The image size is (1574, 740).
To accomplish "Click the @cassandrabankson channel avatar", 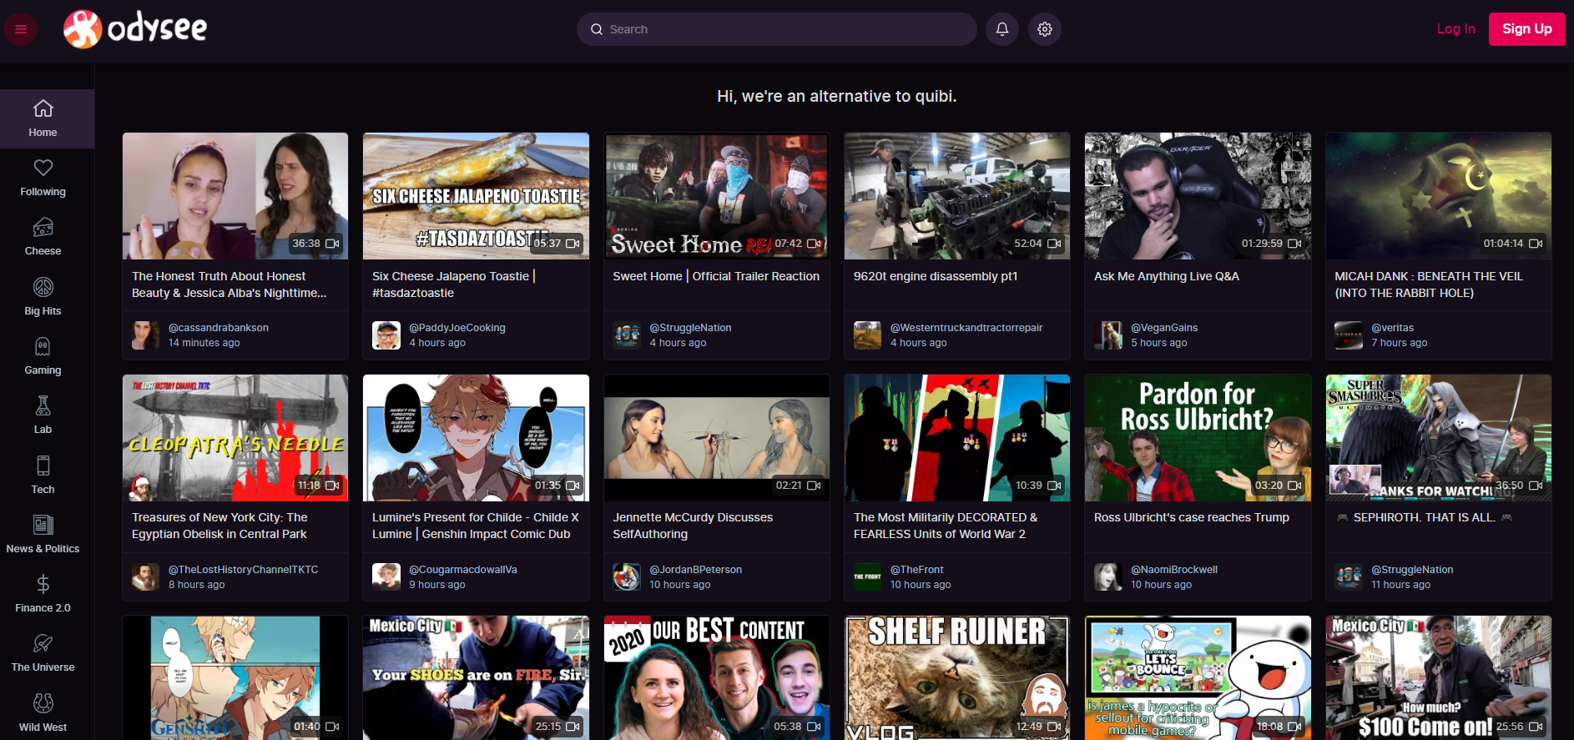I will pos(146,335).
